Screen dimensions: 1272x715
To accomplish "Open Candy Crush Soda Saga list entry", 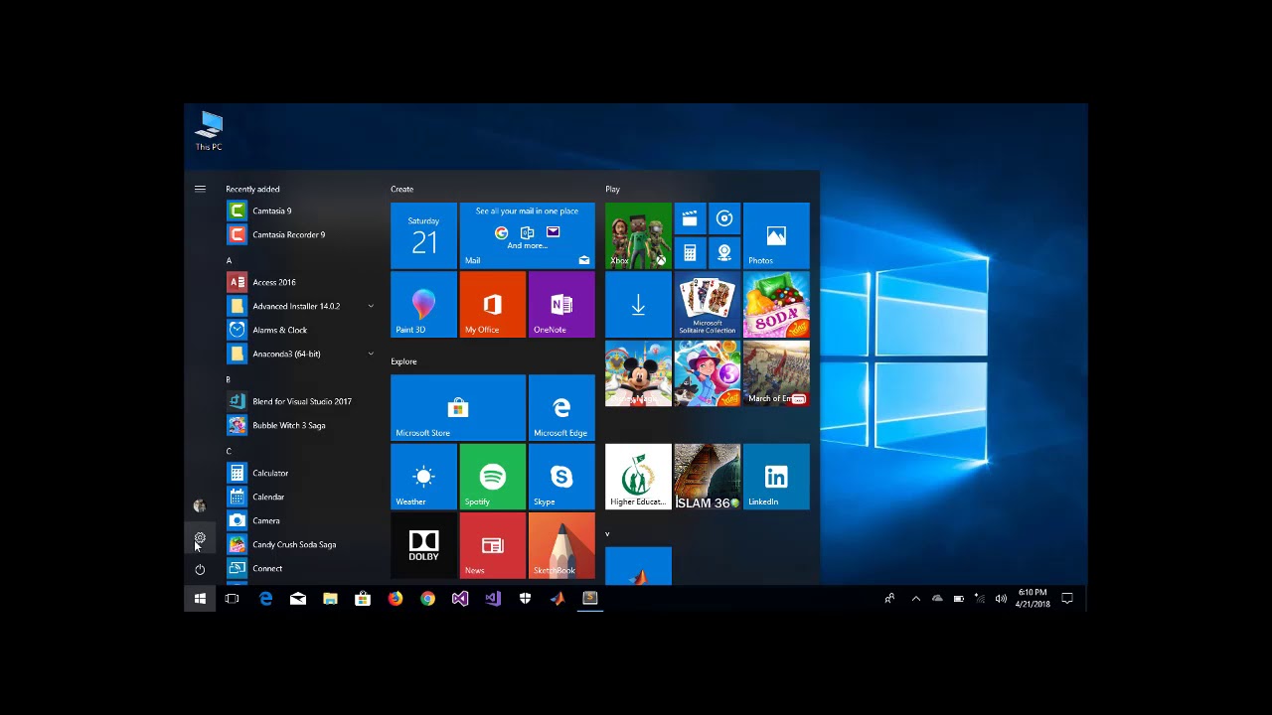I will click(302, 544).
